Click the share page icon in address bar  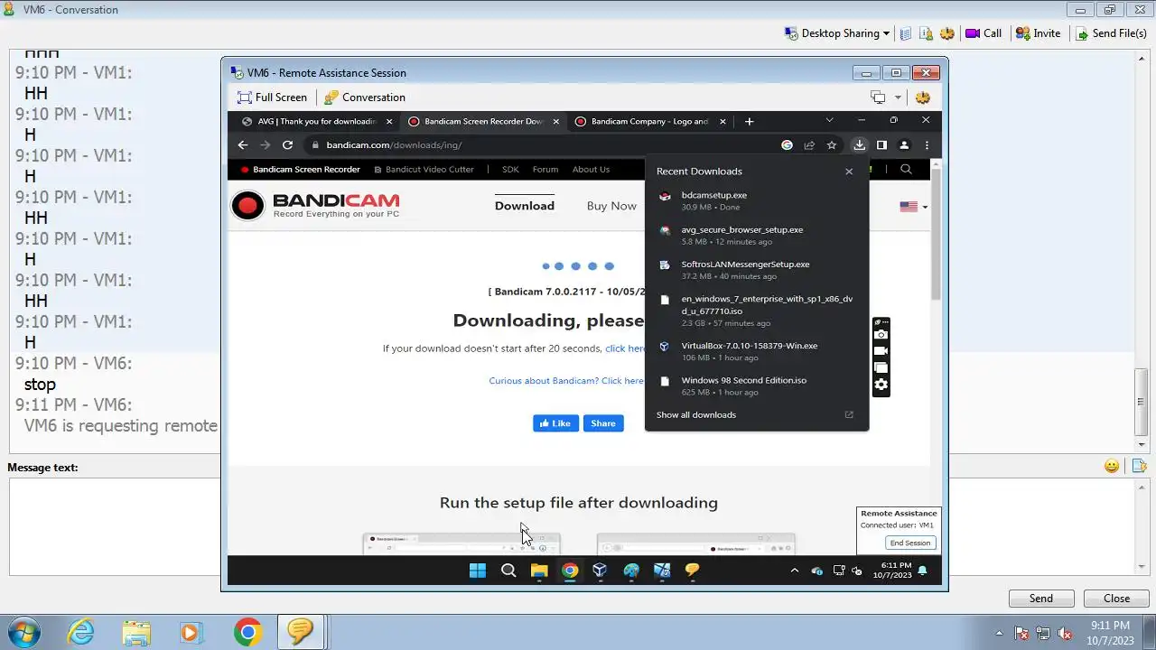pyautogui.click(x=809, y=144)
